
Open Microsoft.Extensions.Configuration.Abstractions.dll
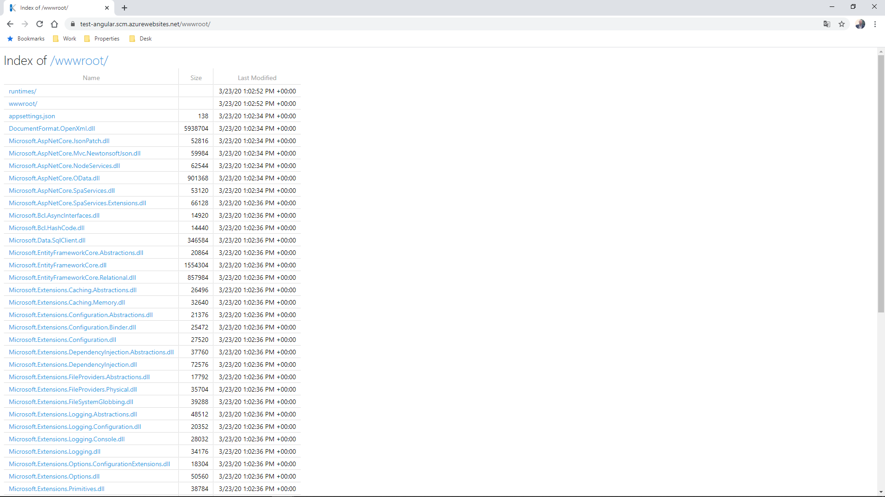point(81,315)
